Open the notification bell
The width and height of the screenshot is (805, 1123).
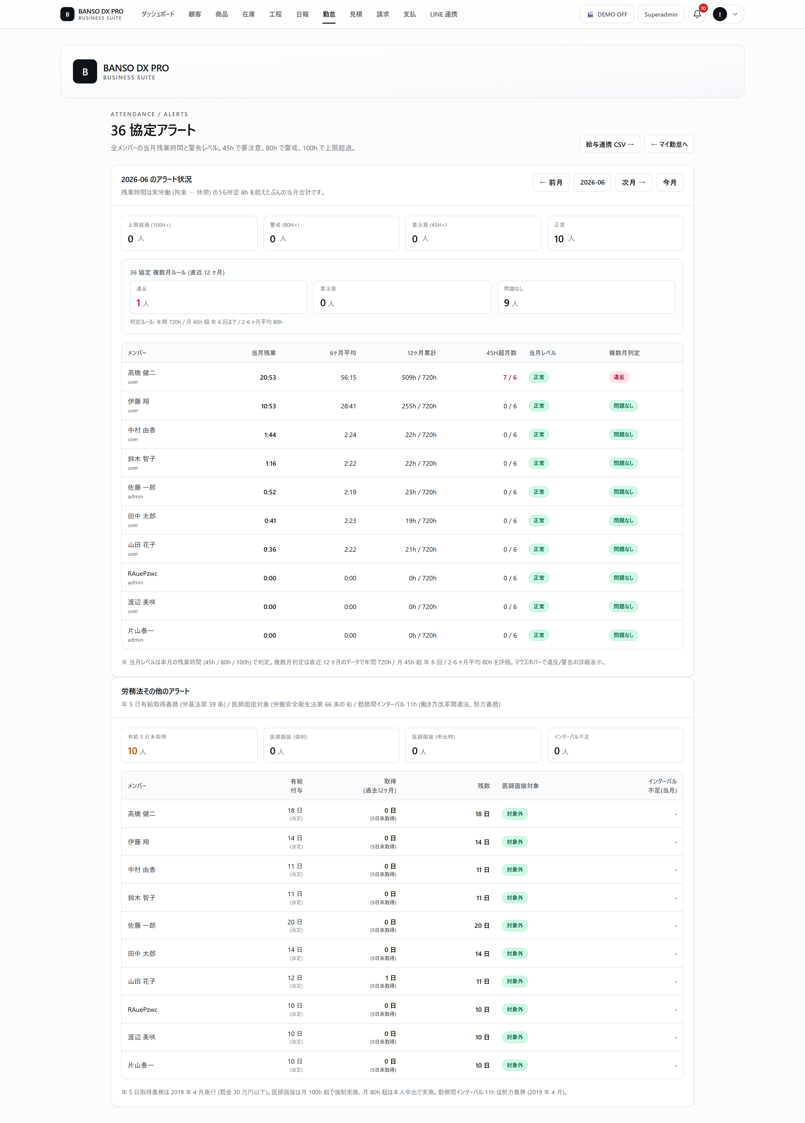697,14
